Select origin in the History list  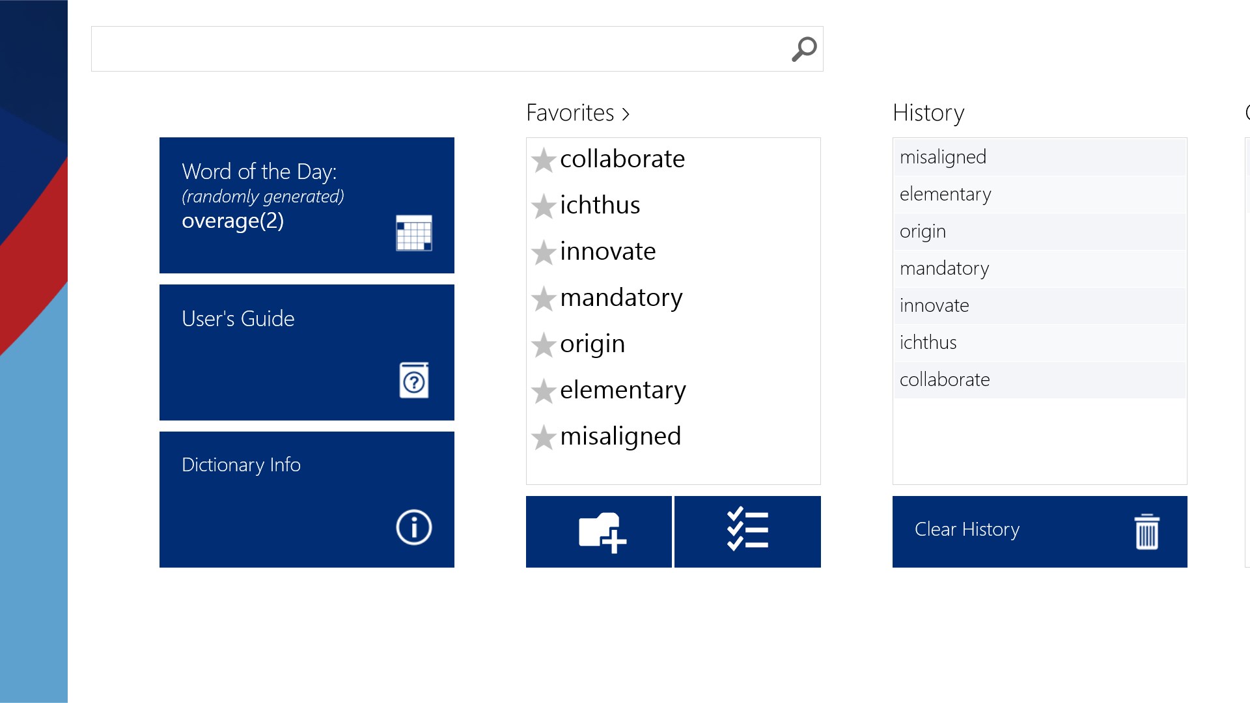tap(923, 232)
